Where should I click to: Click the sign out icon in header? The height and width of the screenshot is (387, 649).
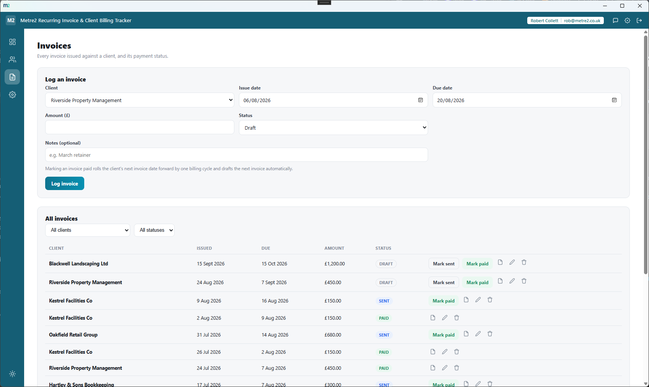pos(639,21)
